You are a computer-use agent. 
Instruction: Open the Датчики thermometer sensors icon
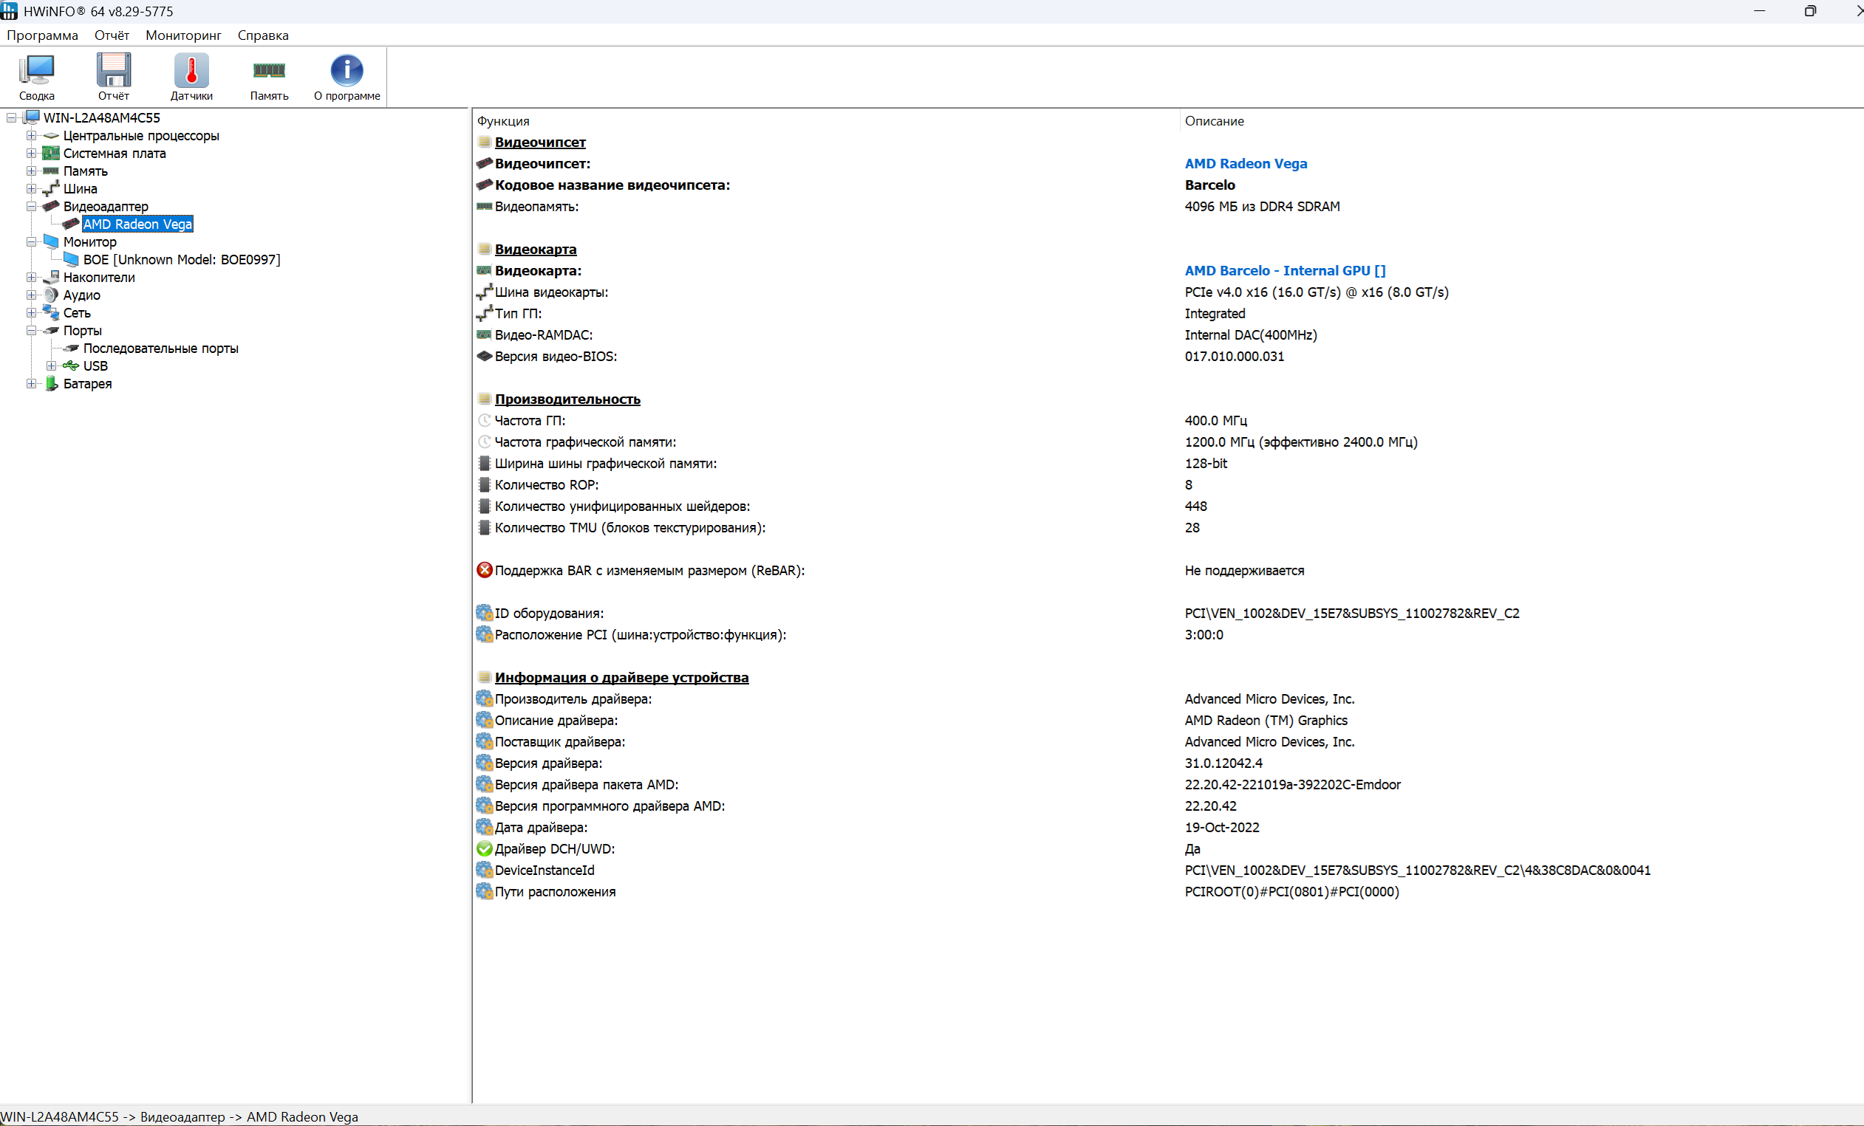[191, 70]
